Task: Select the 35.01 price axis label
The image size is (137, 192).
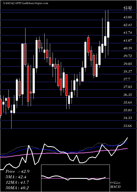Action: point(128,110)
